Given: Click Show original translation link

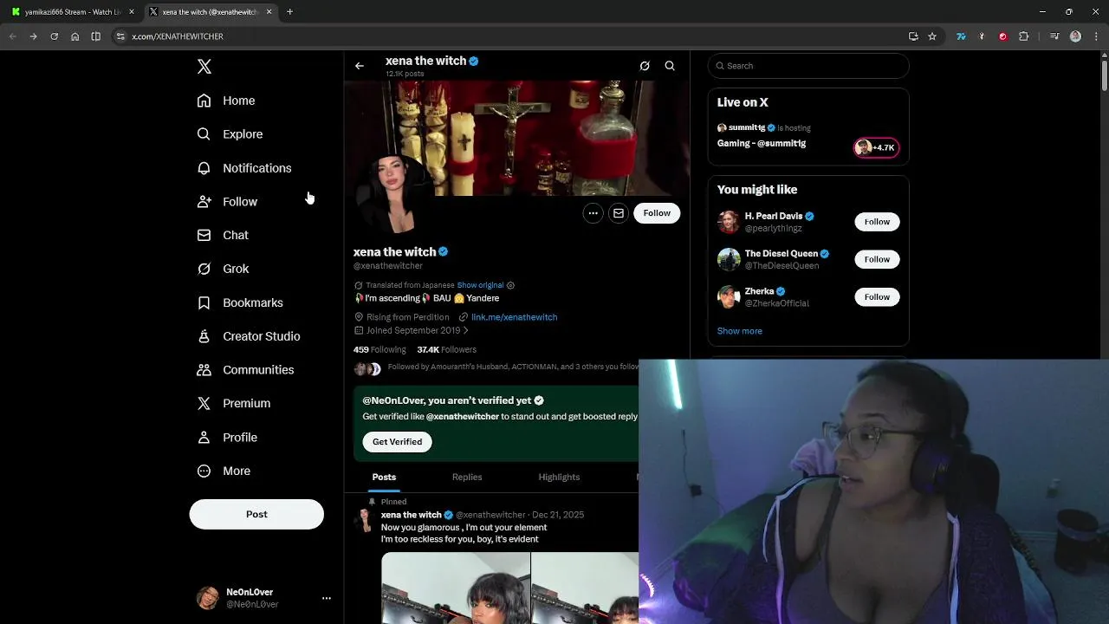Looking at the screenshot, I should 480,285.
